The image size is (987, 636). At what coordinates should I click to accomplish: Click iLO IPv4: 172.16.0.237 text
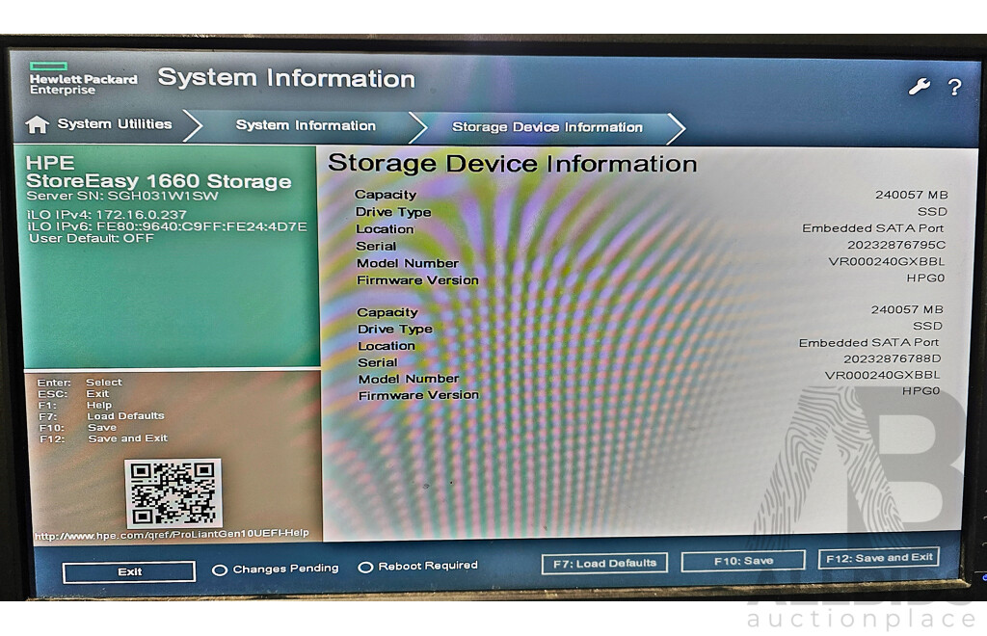[x=107, y=214]
